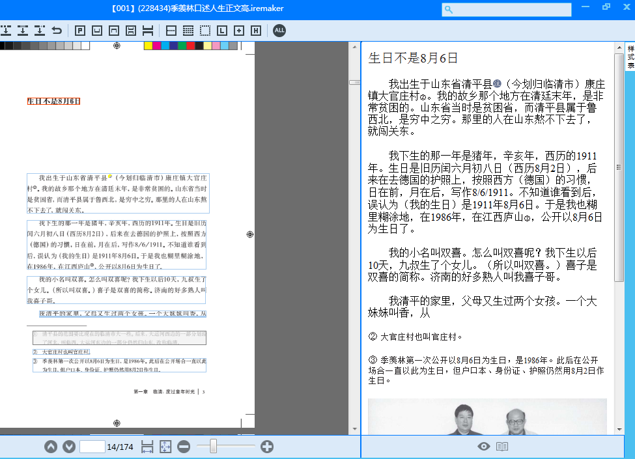Choose the dashed rectangle selection icon

pos(205,31)
